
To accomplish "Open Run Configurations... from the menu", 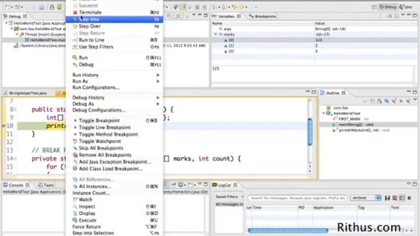I will click(x=114, y=87).
